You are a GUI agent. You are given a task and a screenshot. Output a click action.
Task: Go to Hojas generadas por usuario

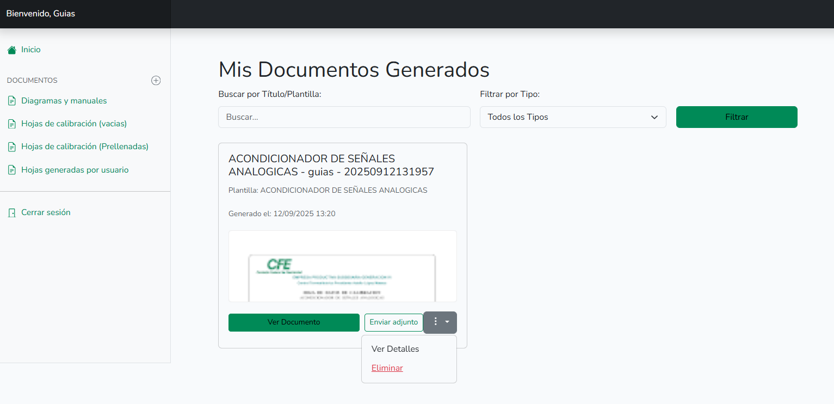point(75,169)
